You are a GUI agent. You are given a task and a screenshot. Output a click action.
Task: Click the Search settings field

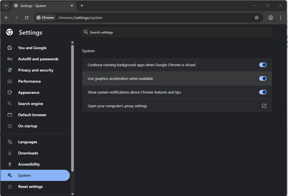pos(177,32)
